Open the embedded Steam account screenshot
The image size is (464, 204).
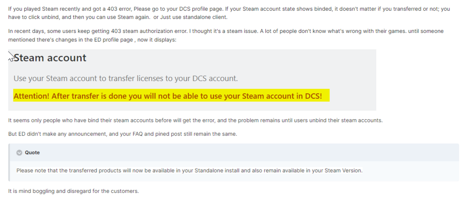[192, 80]
